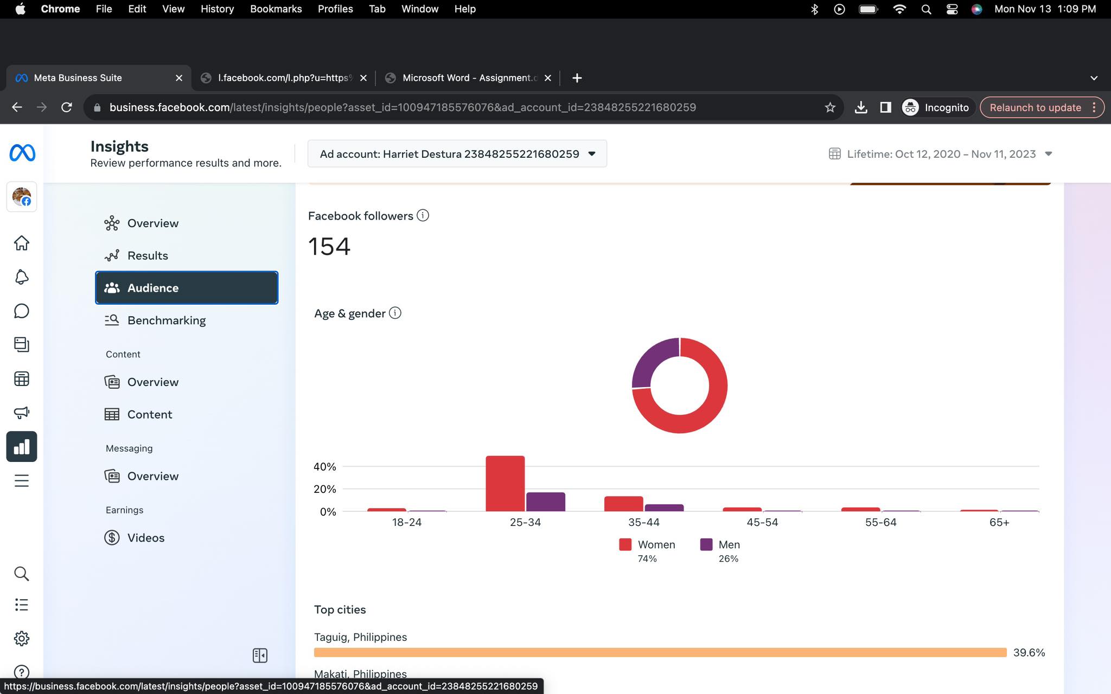Open the Home icon in the left rail

tap(22, 243)
